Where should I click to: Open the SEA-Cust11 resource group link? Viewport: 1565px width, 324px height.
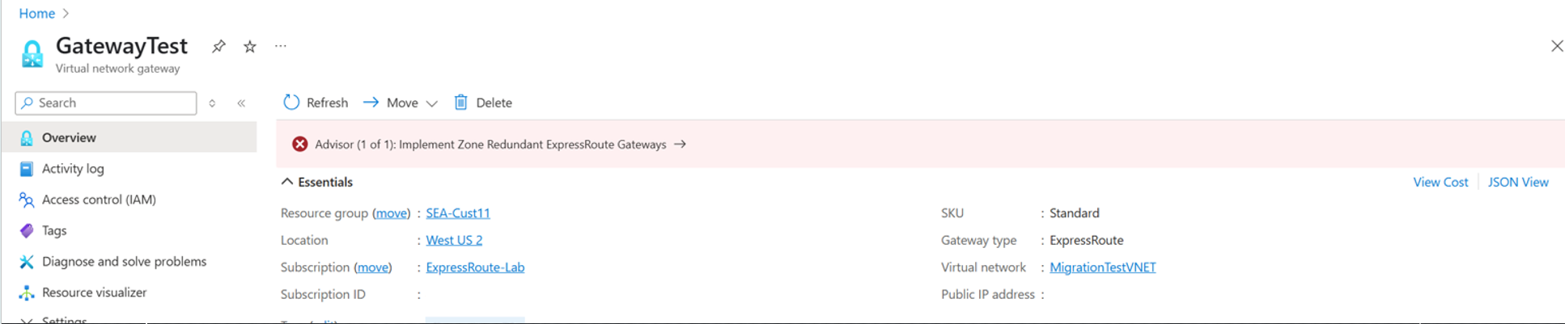[x=458, y=213]
